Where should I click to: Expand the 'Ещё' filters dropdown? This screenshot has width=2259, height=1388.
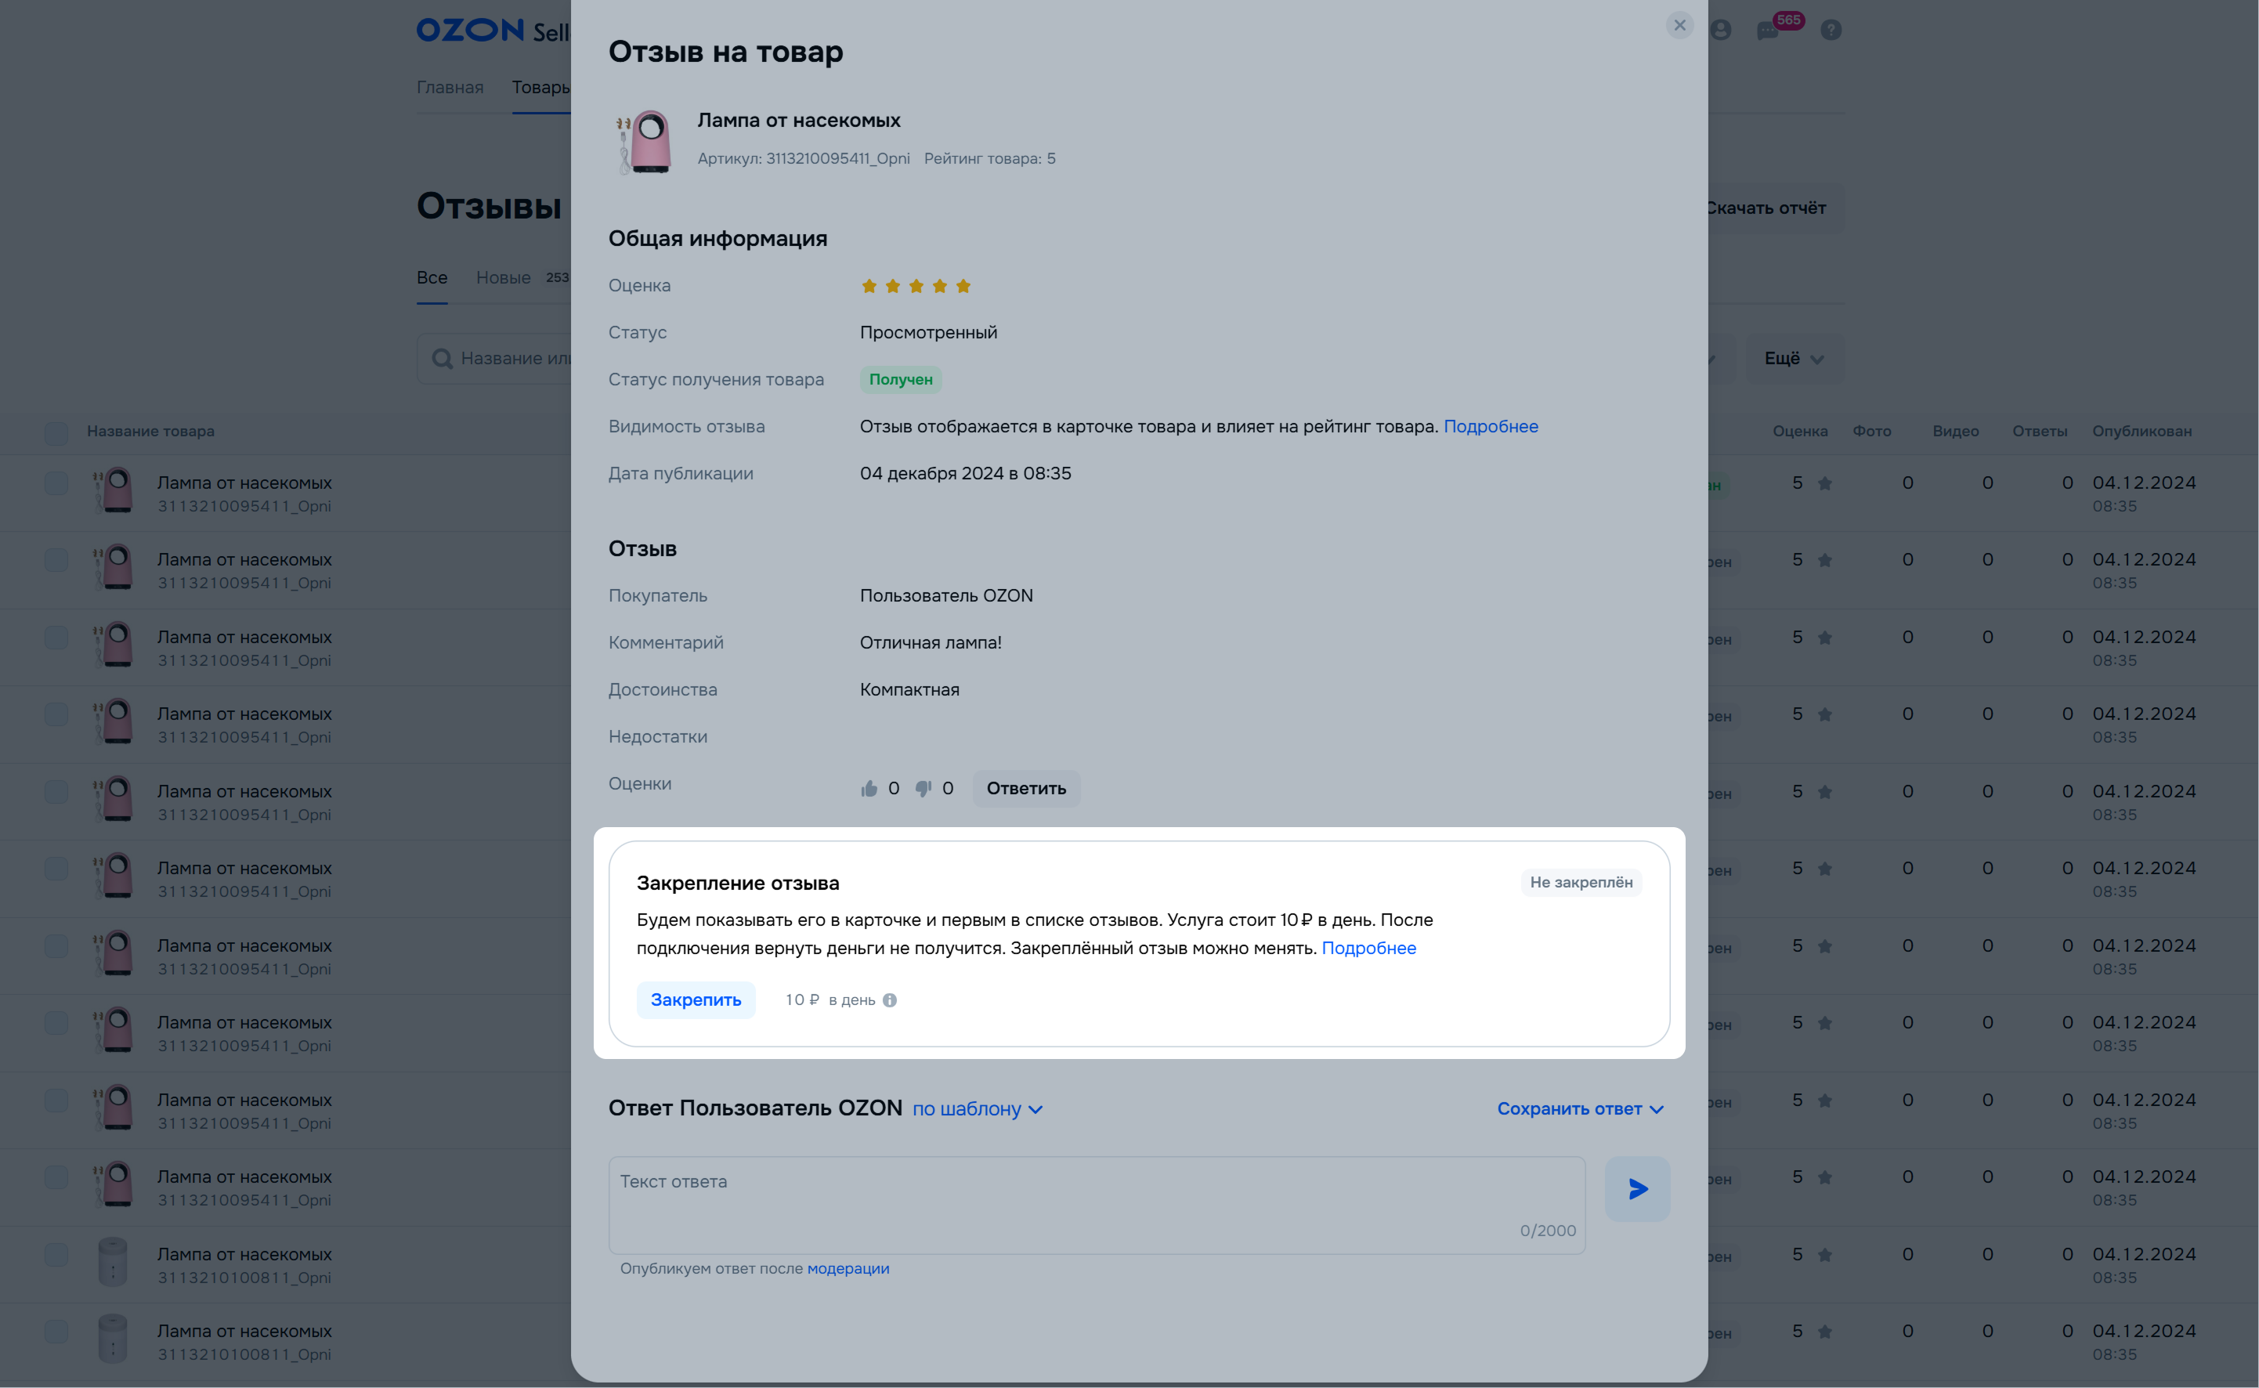tap(1794, 359)
